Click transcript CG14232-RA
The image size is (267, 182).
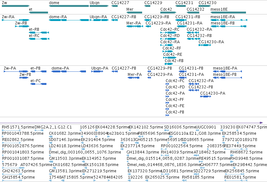click(193, 33)
